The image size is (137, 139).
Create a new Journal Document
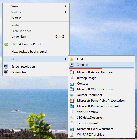(102, 95)
